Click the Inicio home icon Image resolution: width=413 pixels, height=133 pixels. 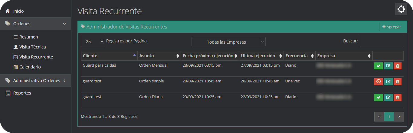pyautogui.click(x=8, y=11)
